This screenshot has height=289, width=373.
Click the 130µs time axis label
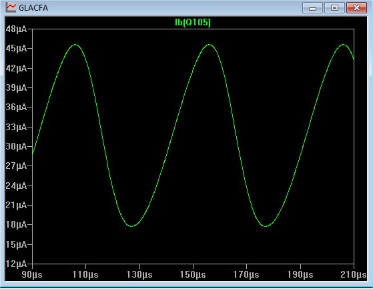pos(139,274)
